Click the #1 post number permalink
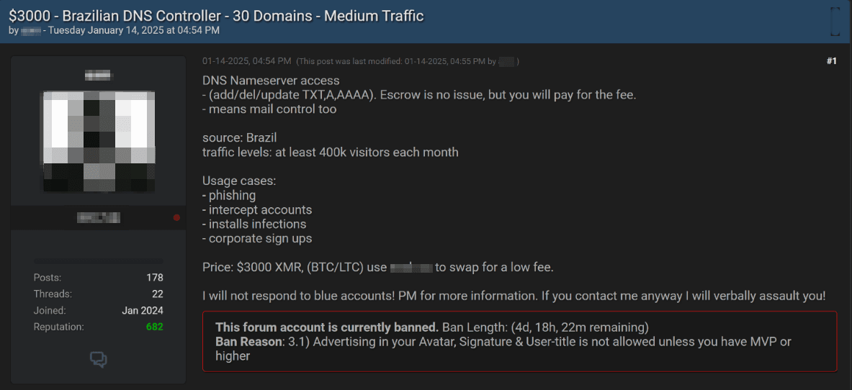Image resolution: width=852 pixels, height=390 pixels. click(x=831, y=61)
